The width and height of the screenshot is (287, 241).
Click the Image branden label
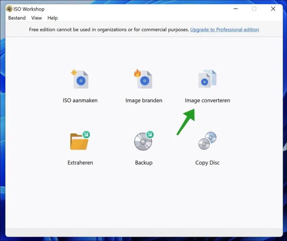pyautogui.click(x=144, y=100)
